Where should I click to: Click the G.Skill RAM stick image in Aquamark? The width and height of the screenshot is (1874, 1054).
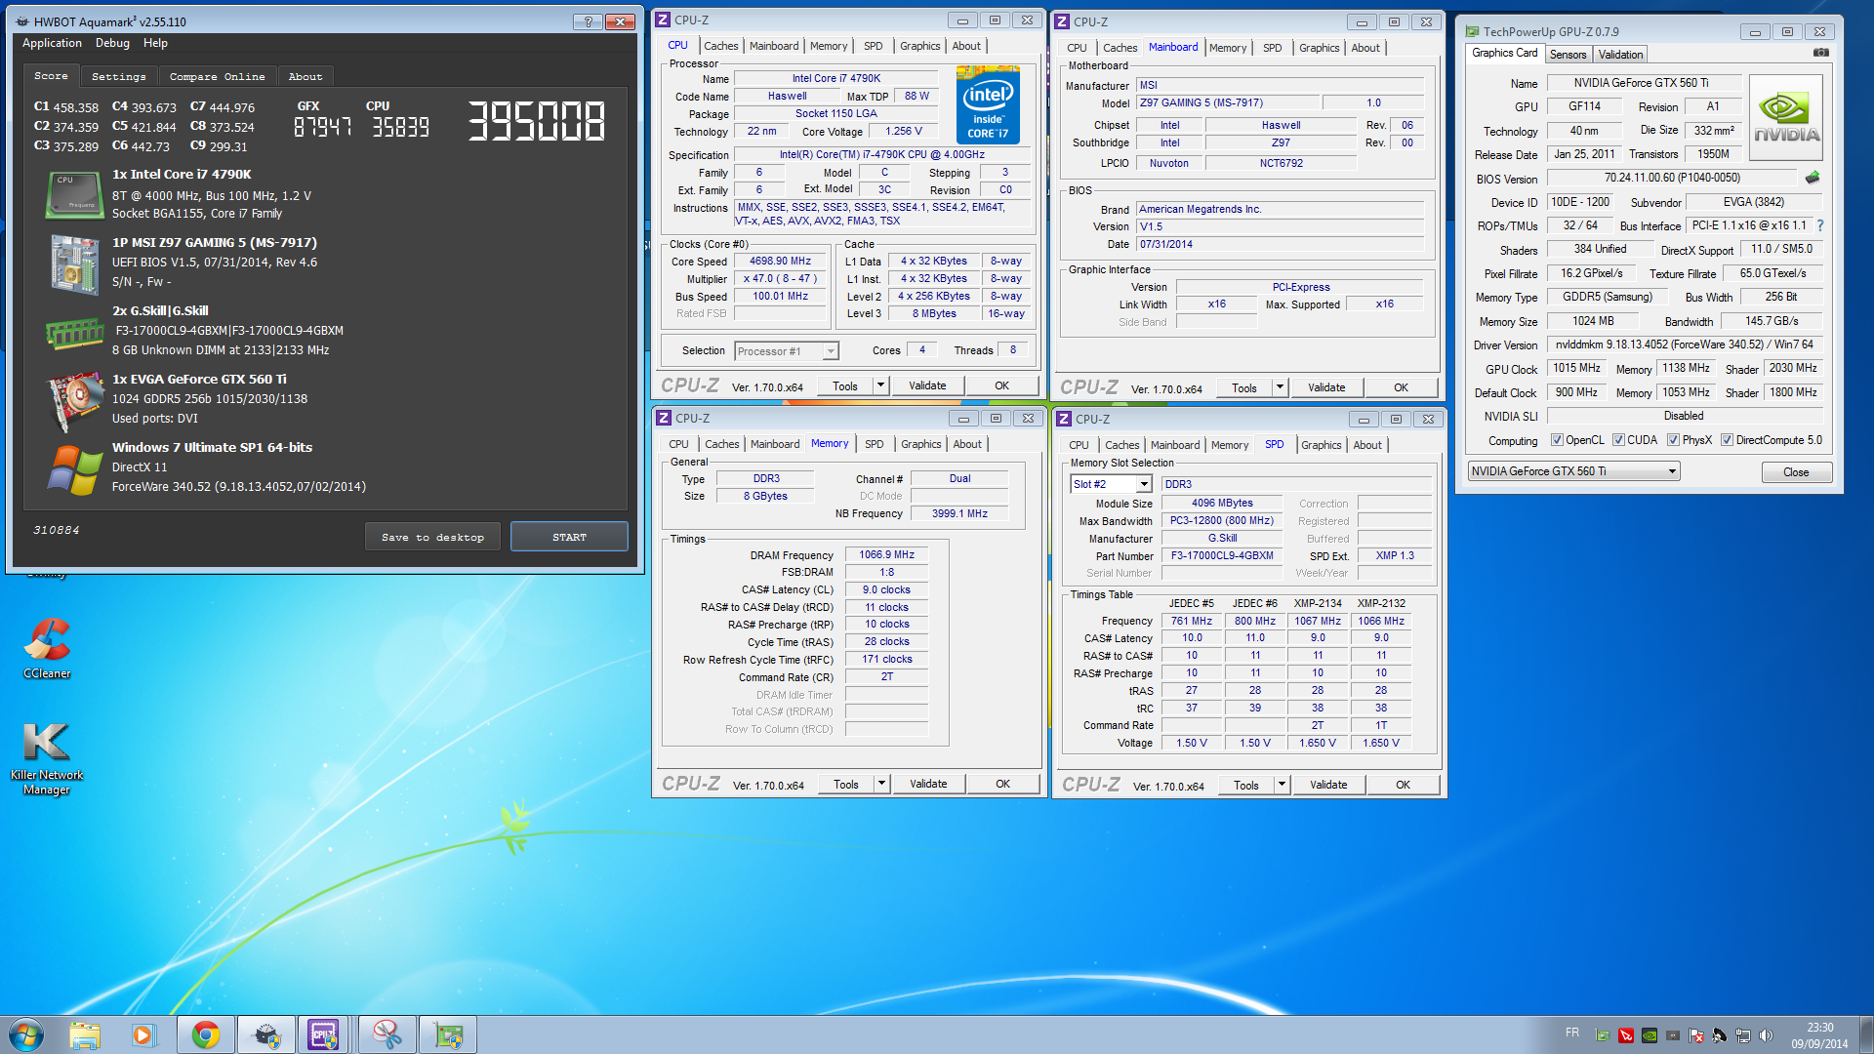74,334
